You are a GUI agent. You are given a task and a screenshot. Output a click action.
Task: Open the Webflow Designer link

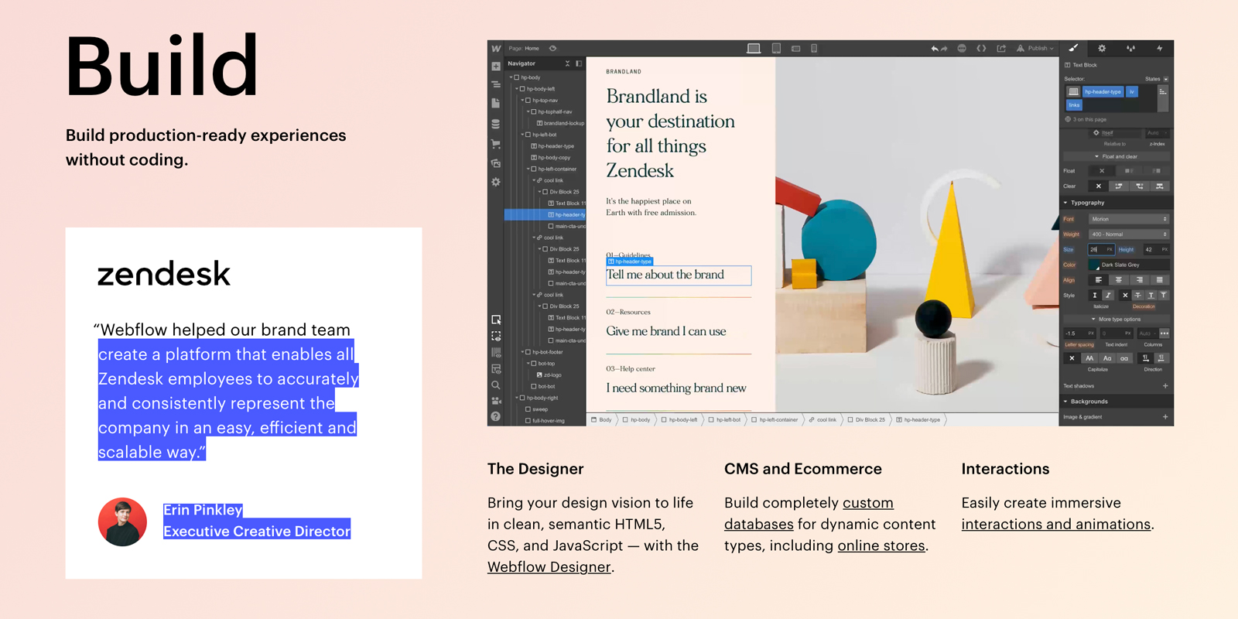[x=549, y=567]
